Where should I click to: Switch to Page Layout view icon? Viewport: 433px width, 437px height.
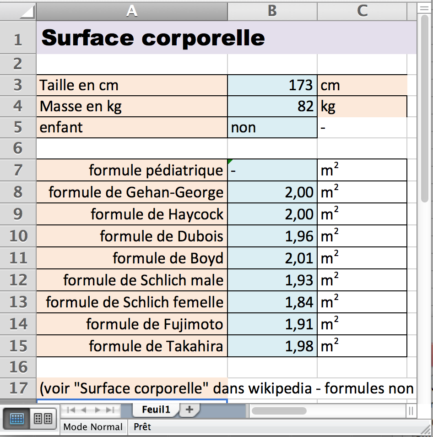(43, 419)
